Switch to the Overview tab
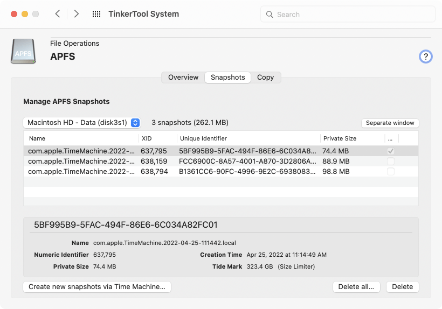Screen dimensions: 442x309 [183, 78]
